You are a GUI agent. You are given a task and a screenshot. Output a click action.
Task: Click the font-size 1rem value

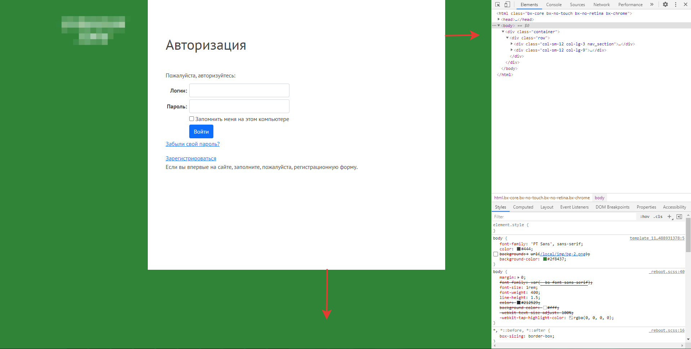532,287
